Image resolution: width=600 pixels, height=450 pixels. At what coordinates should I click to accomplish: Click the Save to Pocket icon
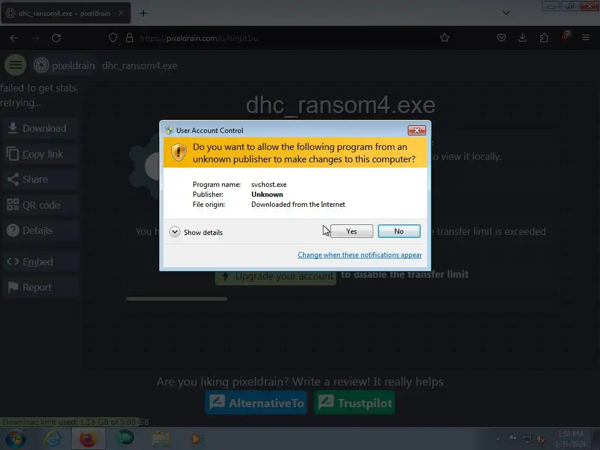(x=502, y=37)
